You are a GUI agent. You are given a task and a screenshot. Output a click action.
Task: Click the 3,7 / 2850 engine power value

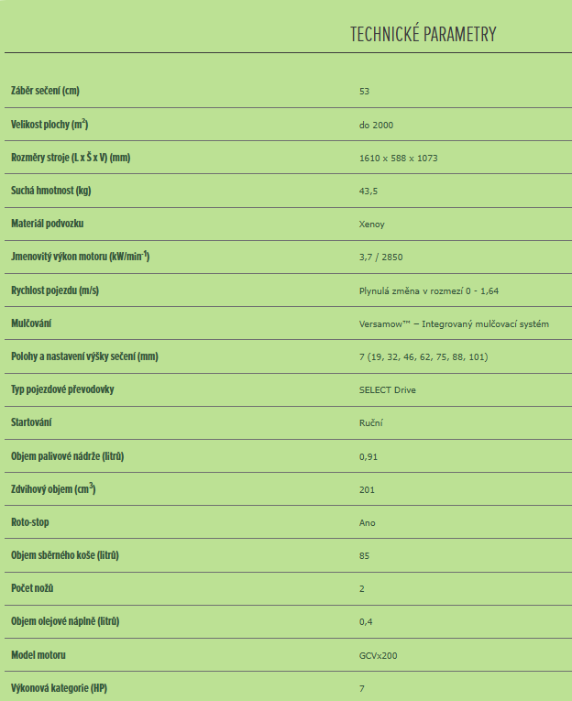(x=380, y=257)
